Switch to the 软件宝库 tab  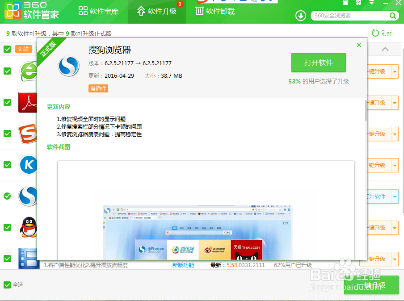click(99, 12)
